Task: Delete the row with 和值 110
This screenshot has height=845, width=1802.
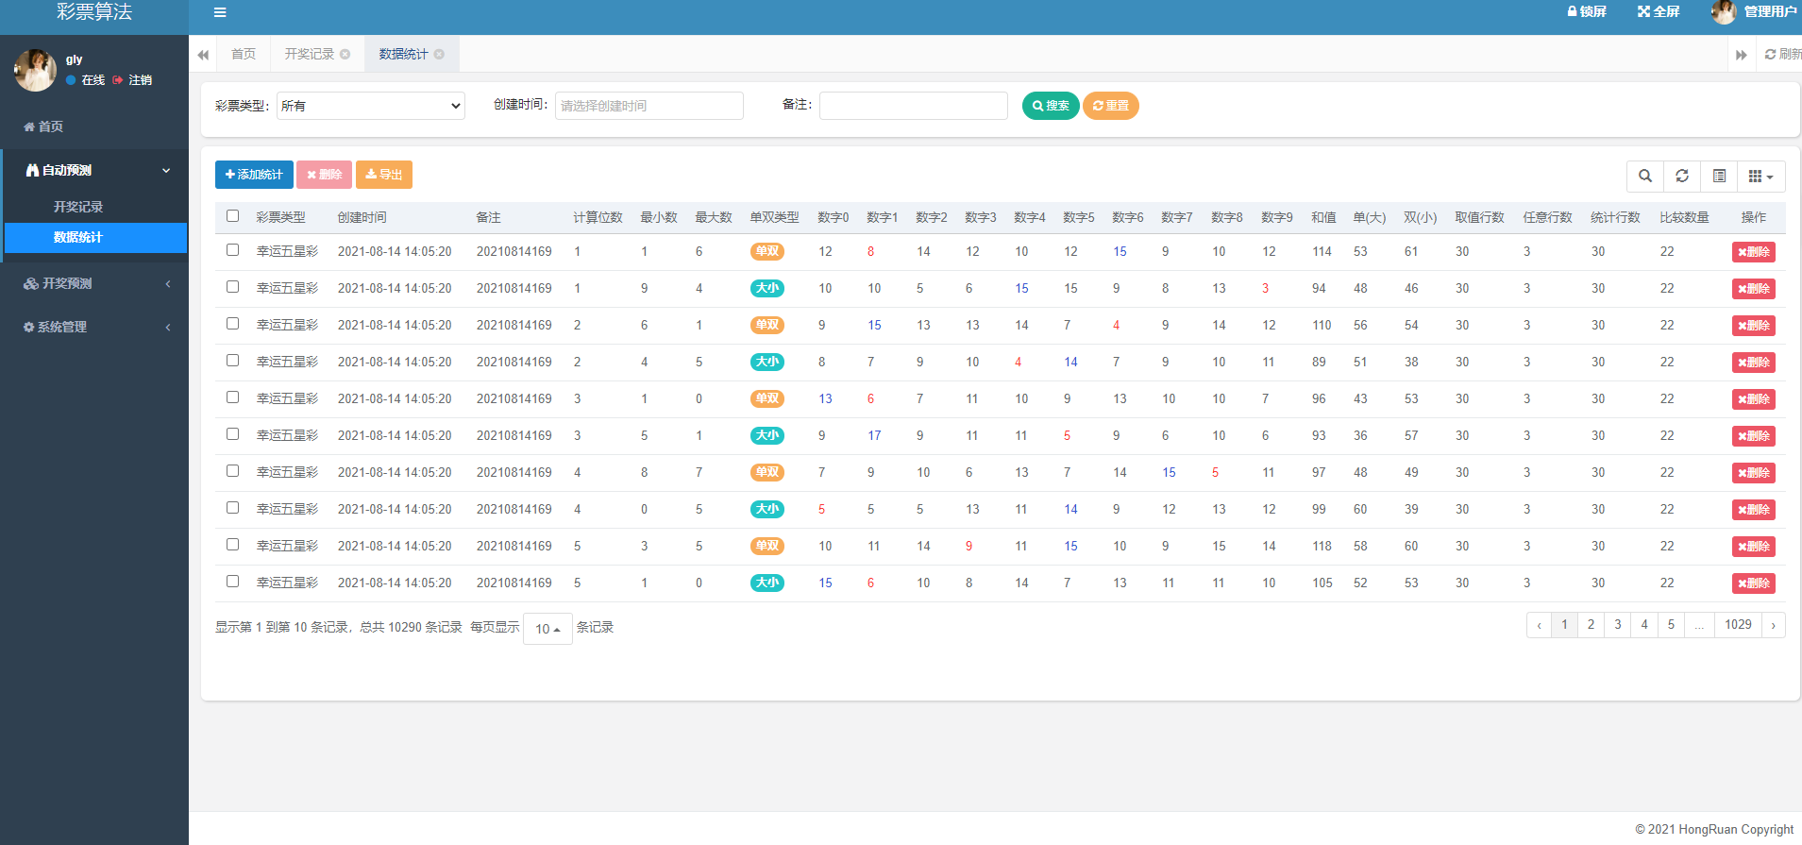Action: point(1754,326)
